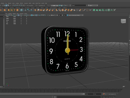Click the search field beside Sign in

click(x=79, y=5)
